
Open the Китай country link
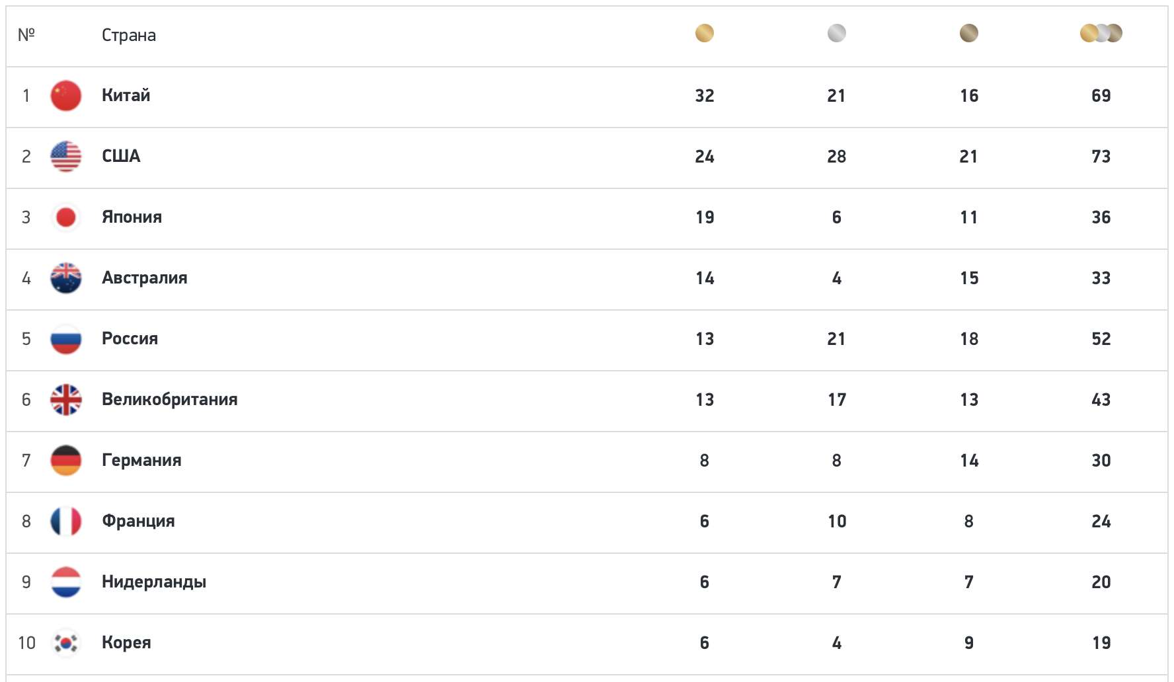click(126, 95)
